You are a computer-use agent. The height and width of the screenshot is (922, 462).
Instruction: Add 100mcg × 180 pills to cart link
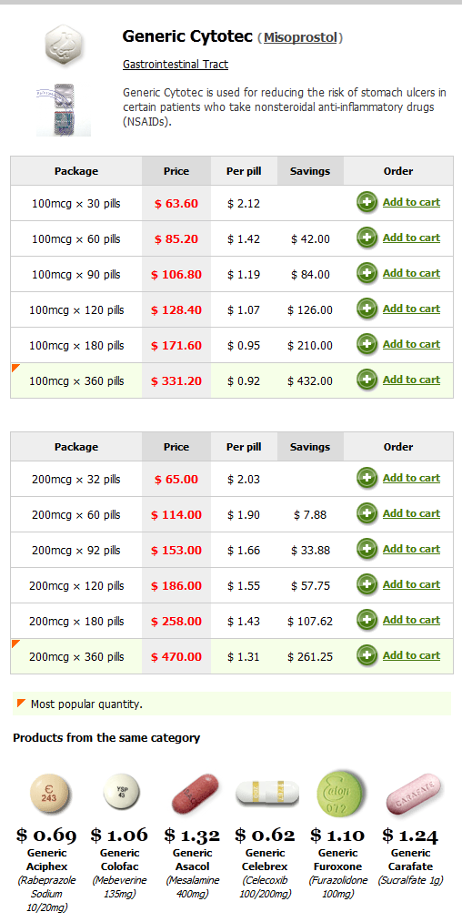[411, 344]
